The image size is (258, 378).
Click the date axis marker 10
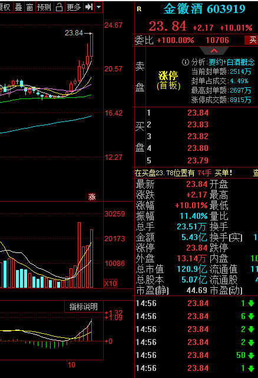tap(71, 365)
